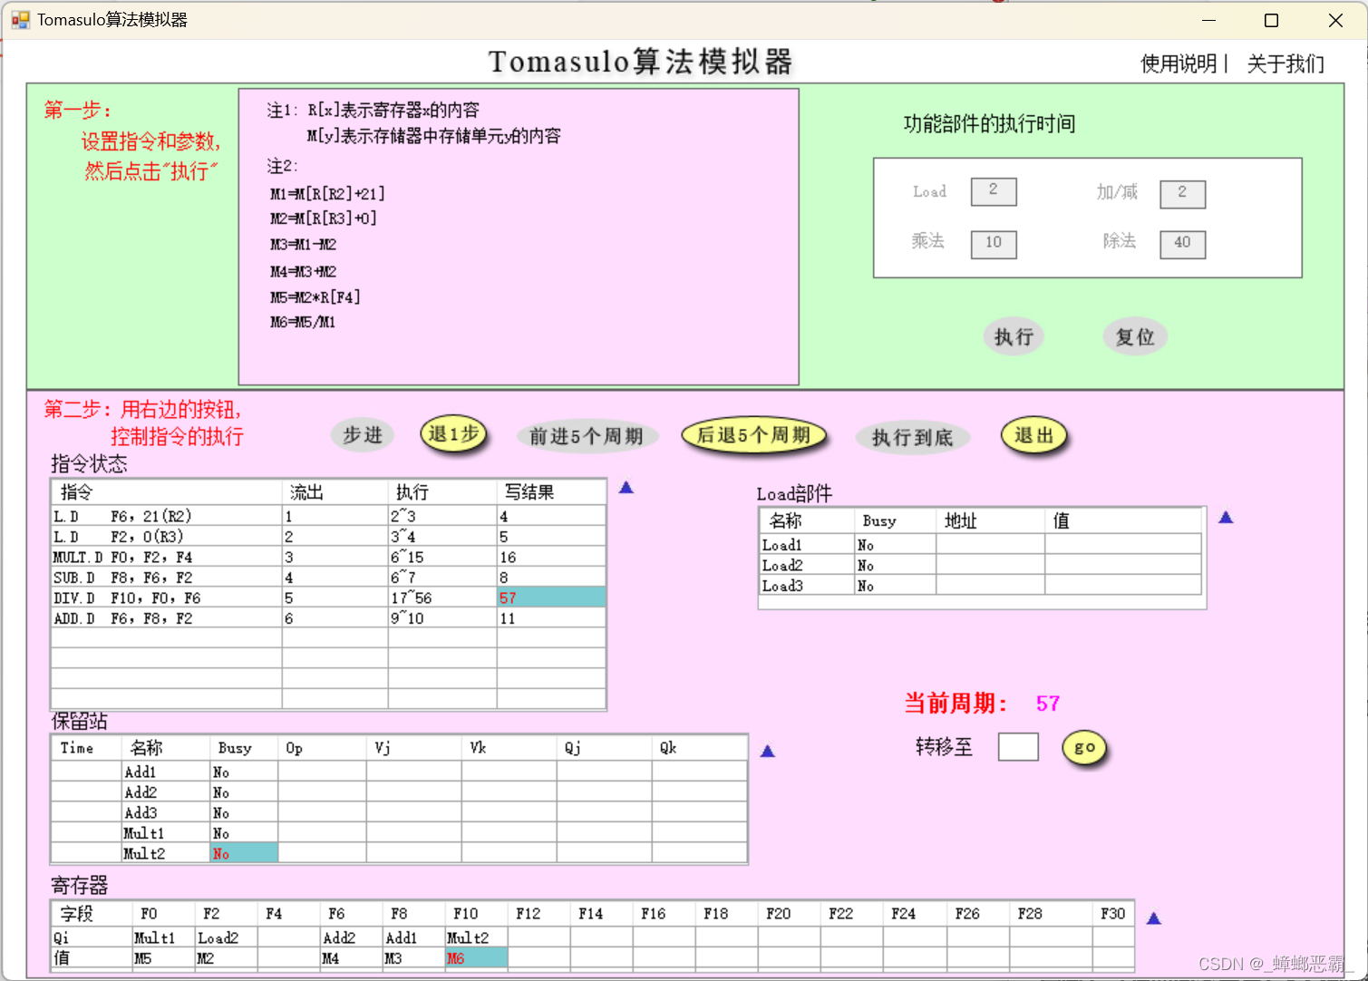This screenshot has height=981, width=1368.
Task: Click blue triangle beside 指令状态 table
Action: (x=626, y=488)
